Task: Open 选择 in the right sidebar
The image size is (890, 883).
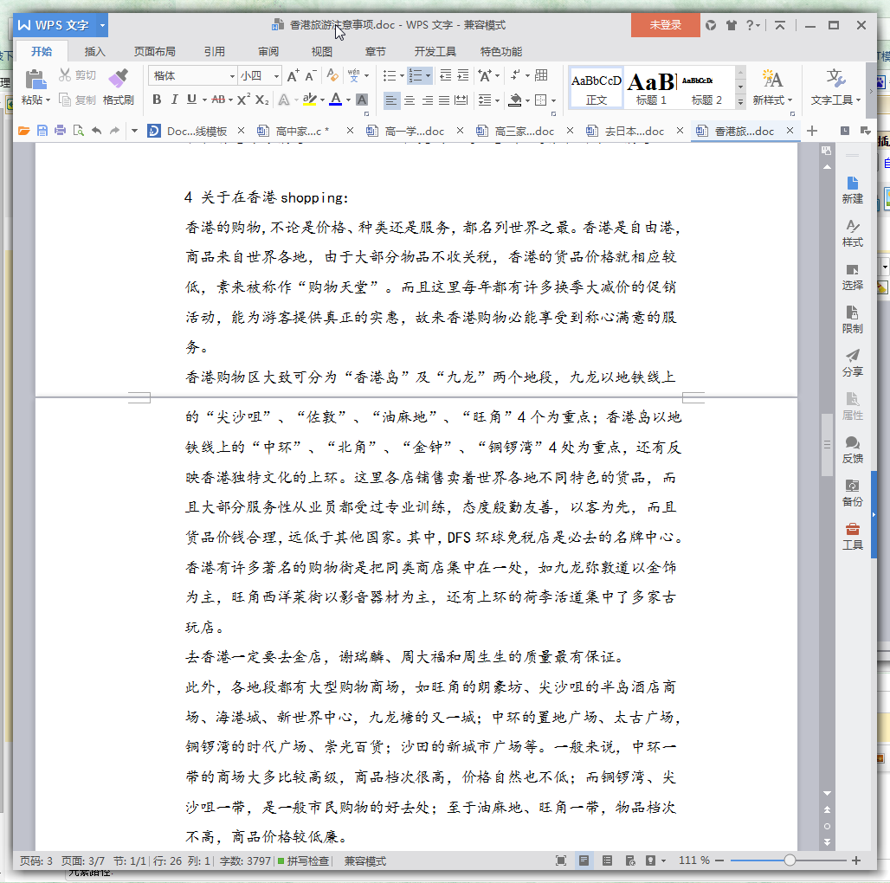Action: pyautogui.click(x=852, y=277)
